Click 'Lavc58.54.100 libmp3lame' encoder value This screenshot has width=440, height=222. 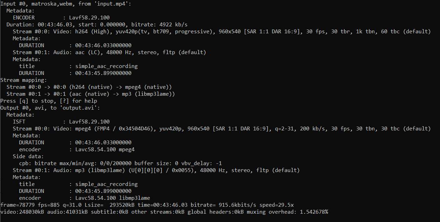point(113,198)
